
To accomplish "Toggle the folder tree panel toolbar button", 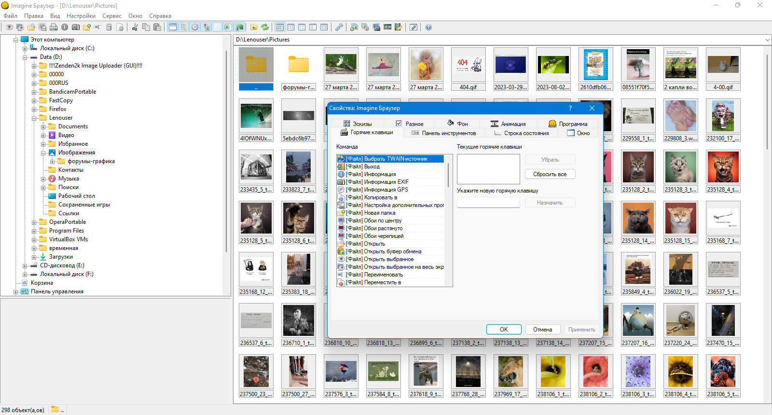I will [183, 27].
